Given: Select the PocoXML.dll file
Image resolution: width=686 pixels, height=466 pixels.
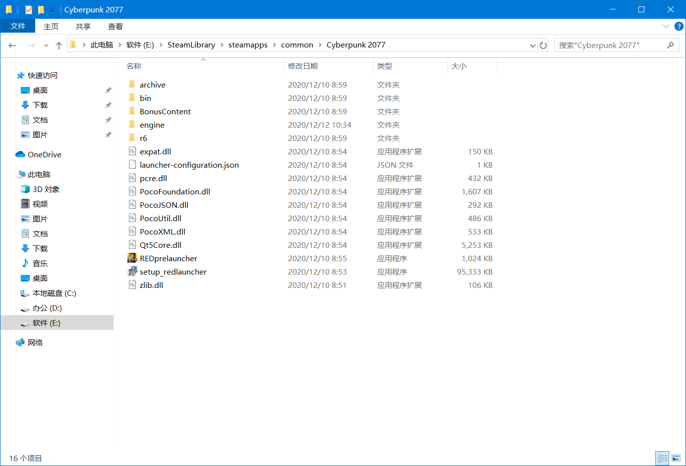Looking at the screenshot, I should [x=163, y=232].
